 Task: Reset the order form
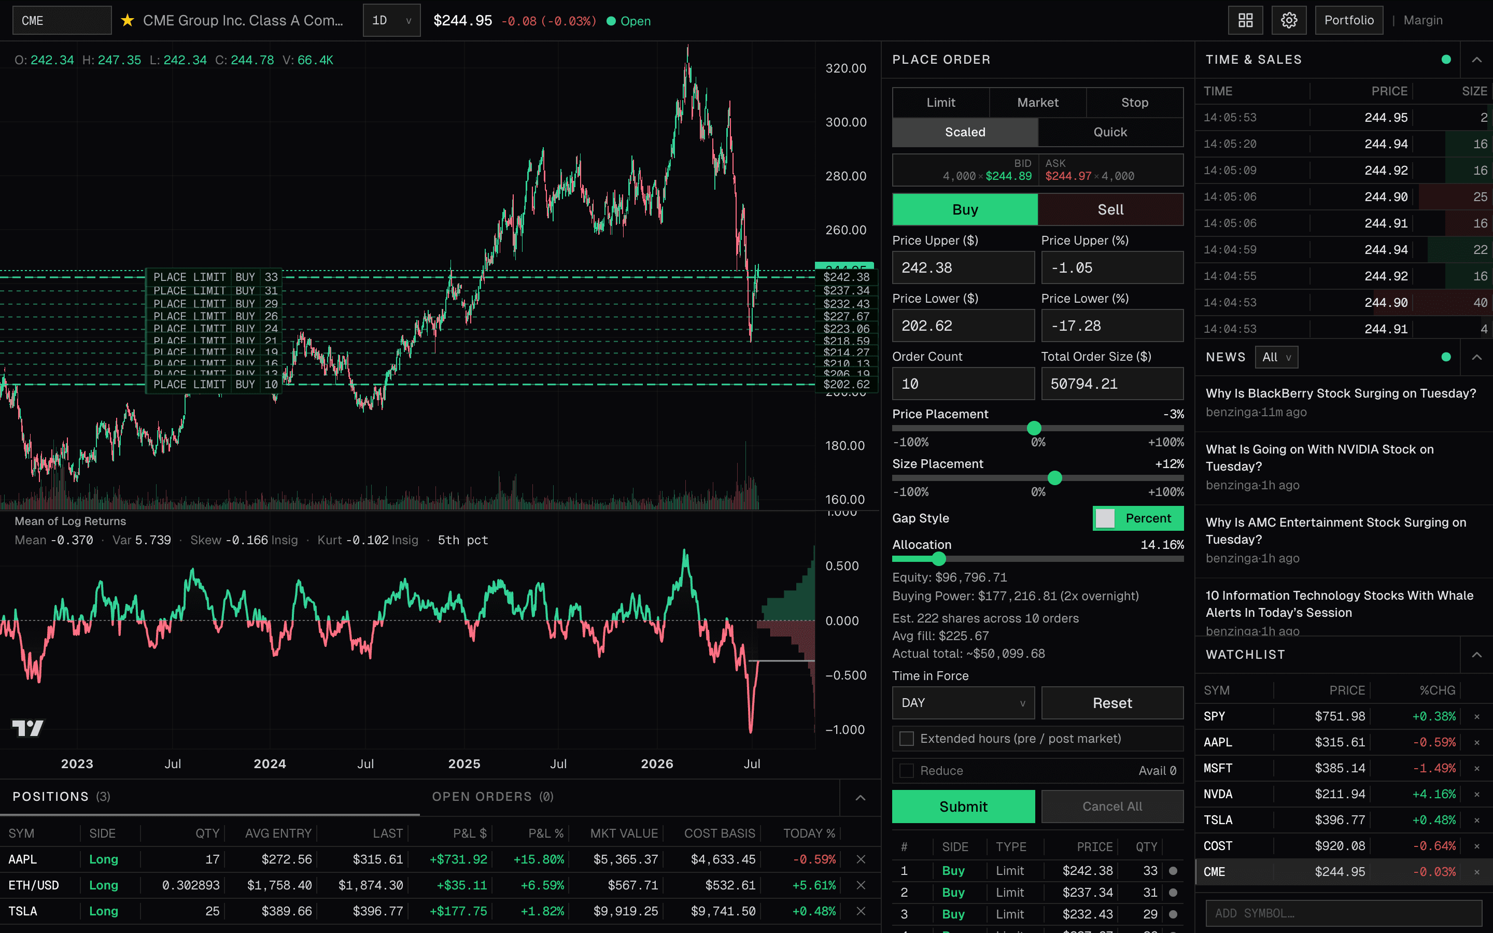click(1112, 703)
